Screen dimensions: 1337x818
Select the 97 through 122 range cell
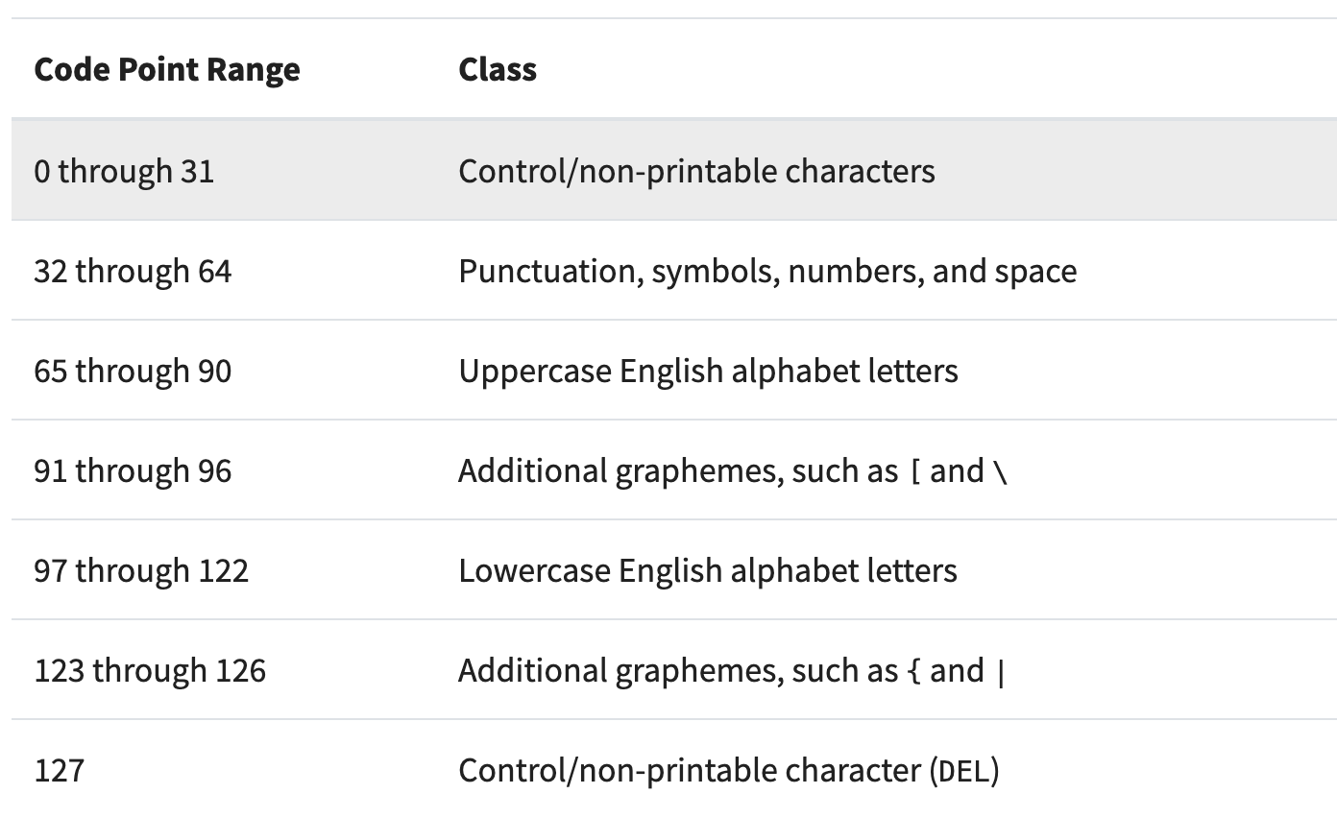pos(141,570)
